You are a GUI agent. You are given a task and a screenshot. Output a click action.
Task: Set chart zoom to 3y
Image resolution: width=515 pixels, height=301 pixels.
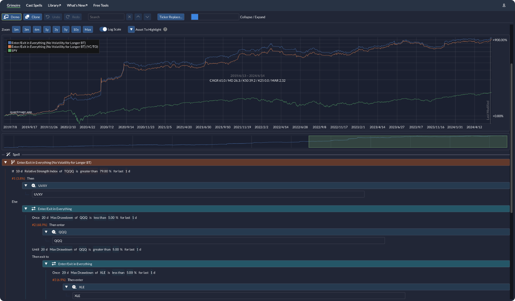tap(56, 29)
